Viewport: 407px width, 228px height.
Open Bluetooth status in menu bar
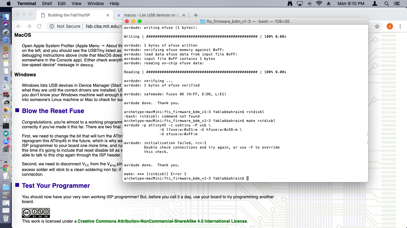309,3
